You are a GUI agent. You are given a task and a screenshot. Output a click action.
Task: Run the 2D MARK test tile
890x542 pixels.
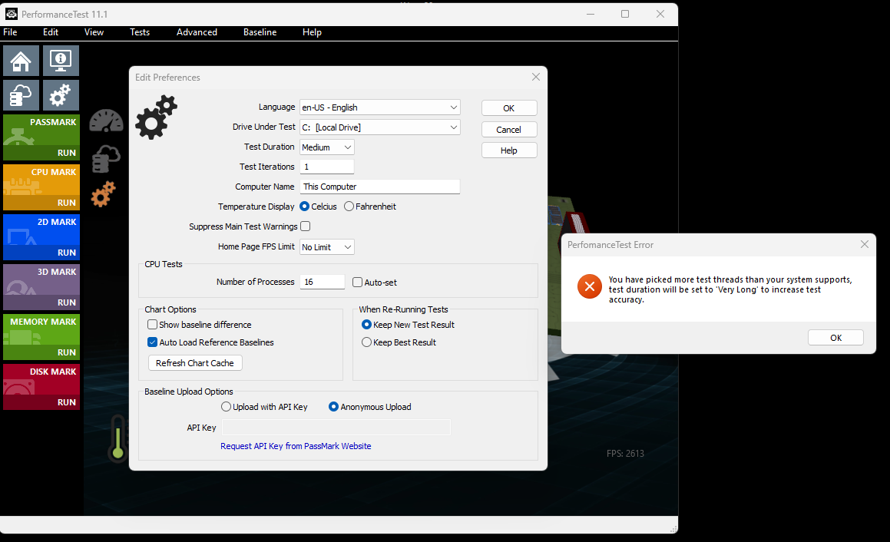(x=41, y=237)
